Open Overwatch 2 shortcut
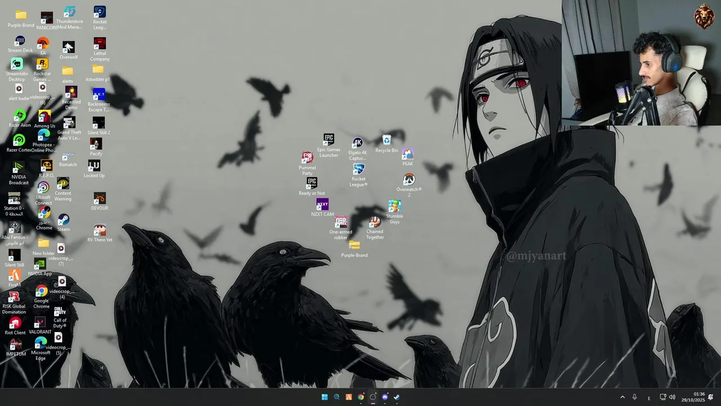 click(409, 186)
